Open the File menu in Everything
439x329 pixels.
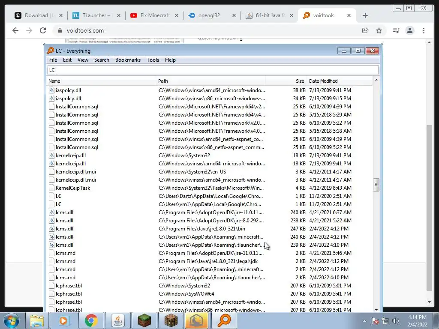(x=53, y=60)
